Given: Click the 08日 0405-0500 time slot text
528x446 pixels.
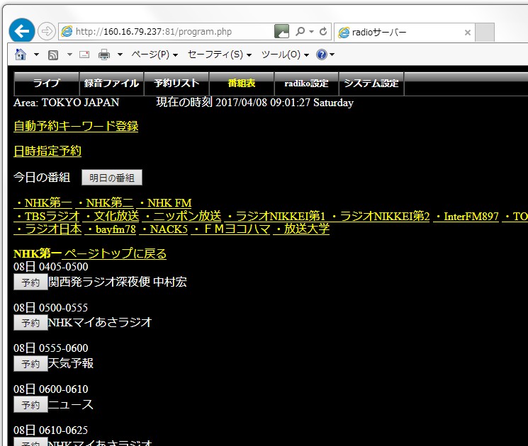Looking at the screenshot, I should [x=51, y=267].
